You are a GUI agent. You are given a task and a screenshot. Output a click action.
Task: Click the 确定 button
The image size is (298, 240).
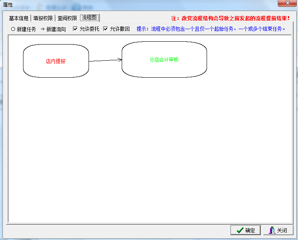(245, 230)
